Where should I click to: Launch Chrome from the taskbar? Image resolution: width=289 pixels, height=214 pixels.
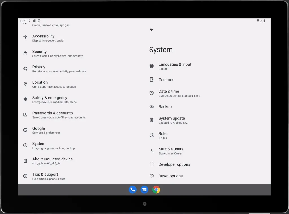(156, 190)
